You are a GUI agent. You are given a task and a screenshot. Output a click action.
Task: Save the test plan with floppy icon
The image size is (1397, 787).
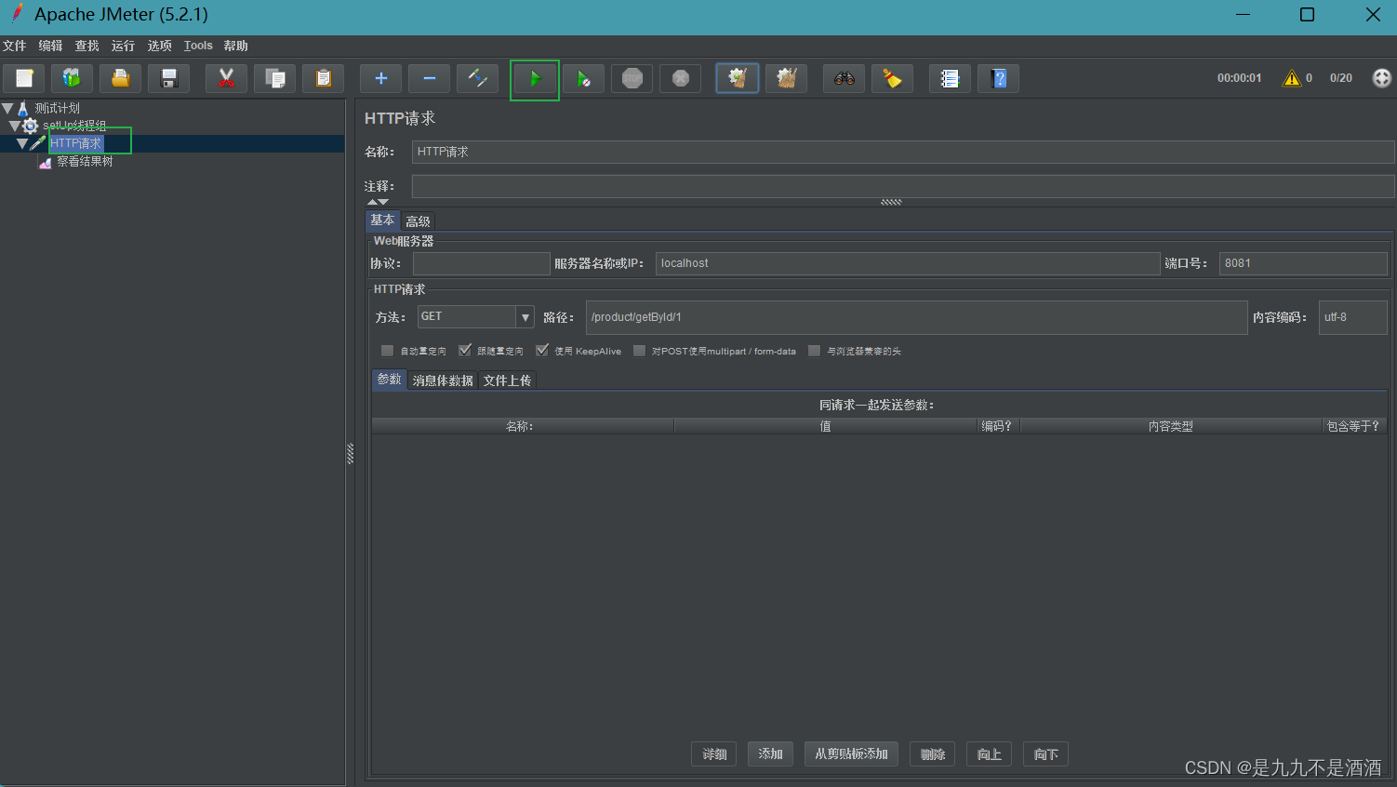[x=169, y=78]
